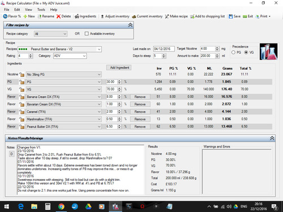Remove the Marshmallow (TFA) flavor

pyautogui.click(x=140, y=119)
